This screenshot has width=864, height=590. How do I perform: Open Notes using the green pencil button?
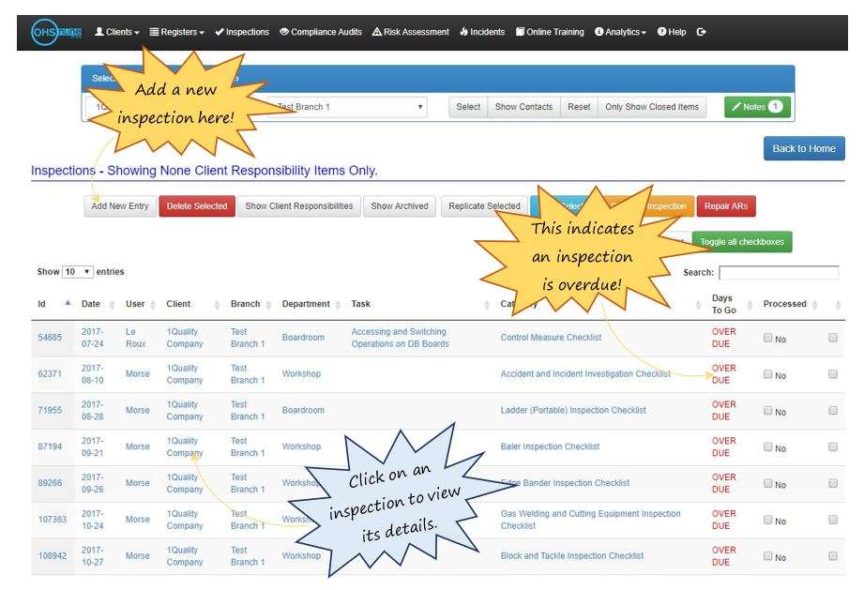[x=756, y=106]
